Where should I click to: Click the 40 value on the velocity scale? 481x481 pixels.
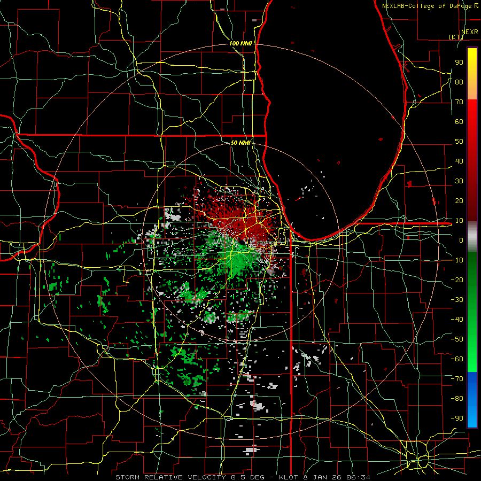459,161
